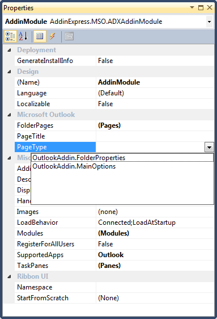Select the Localizable property
Image resolution: width=217 pixels, height=319 pixels.
pos(55,104)
